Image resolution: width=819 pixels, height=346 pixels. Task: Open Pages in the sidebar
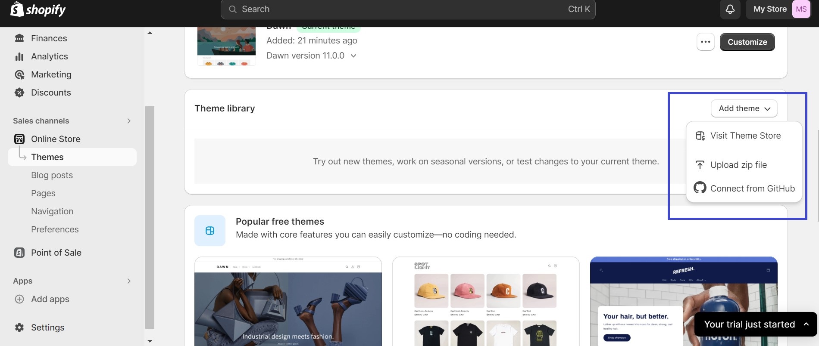pos(43,193)
